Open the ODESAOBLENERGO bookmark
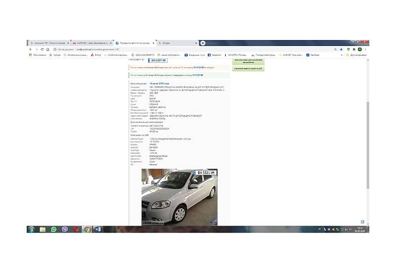Screen dimensions: 396x280 [x=143, y=55]
